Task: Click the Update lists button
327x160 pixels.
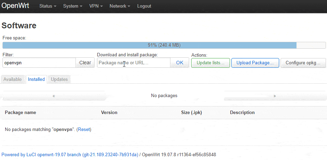Action: click(x=210, y=63)
